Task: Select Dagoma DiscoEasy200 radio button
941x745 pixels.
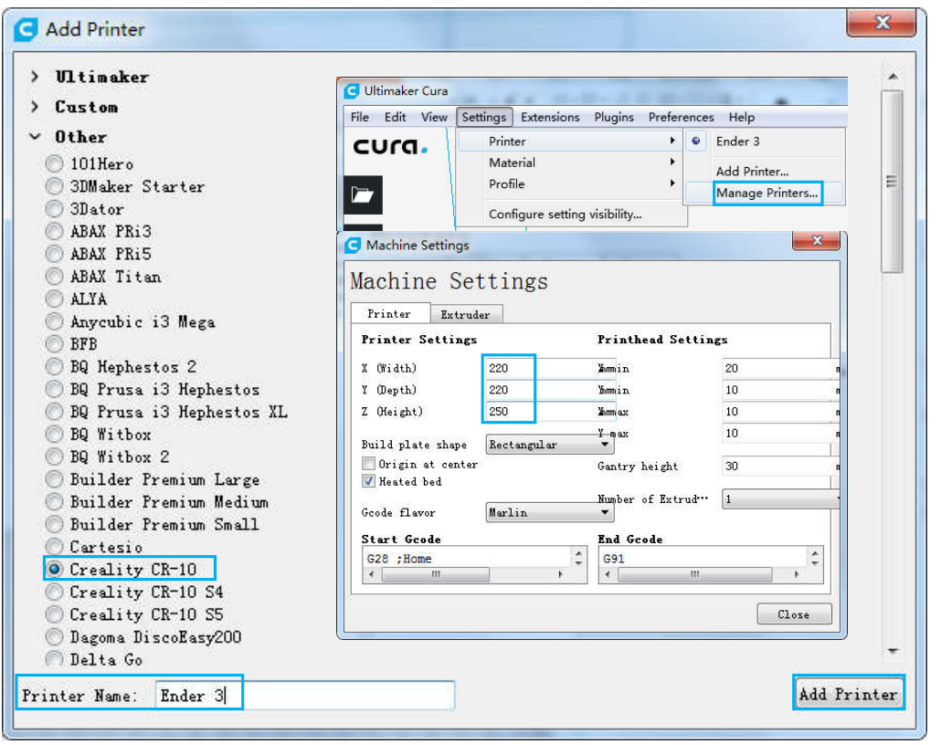Action: click(54, 637)
